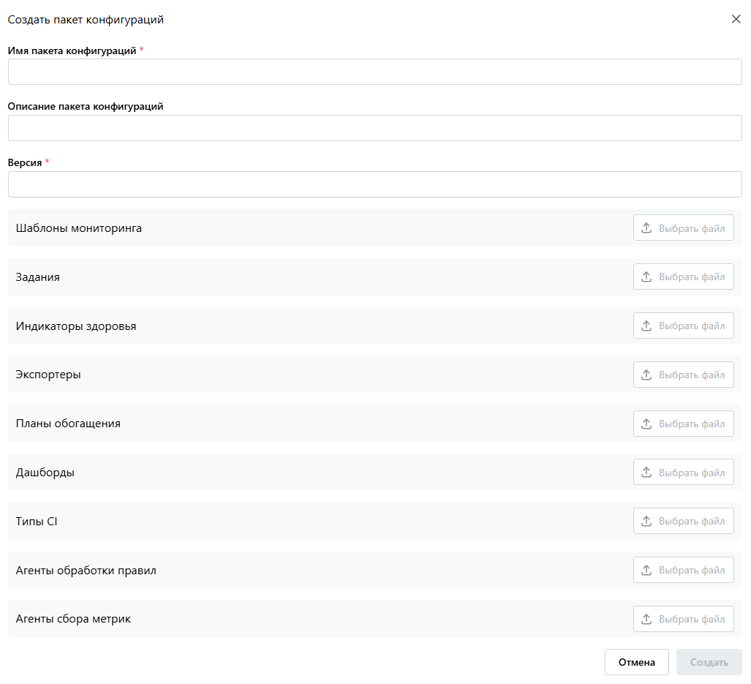Screen dimensions: 751x684
Task: Click upload icon for Типы CI
Action: pyautogui.click(x=646, y=522)
